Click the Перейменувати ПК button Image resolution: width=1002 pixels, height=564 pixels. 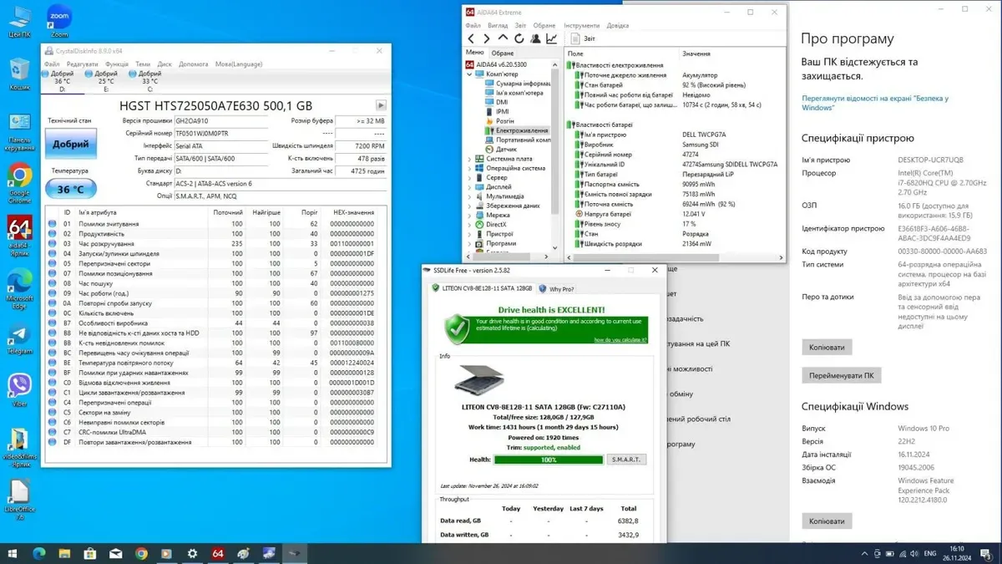[841, 376]
